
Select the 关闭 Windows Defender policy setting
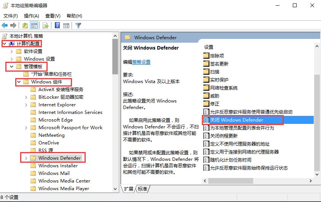point(236,120)
